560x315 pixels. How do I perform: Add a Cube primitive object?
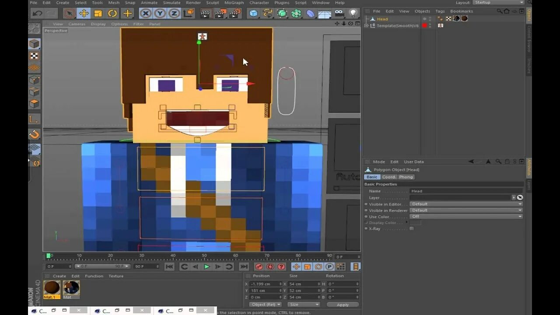[253, 14]
